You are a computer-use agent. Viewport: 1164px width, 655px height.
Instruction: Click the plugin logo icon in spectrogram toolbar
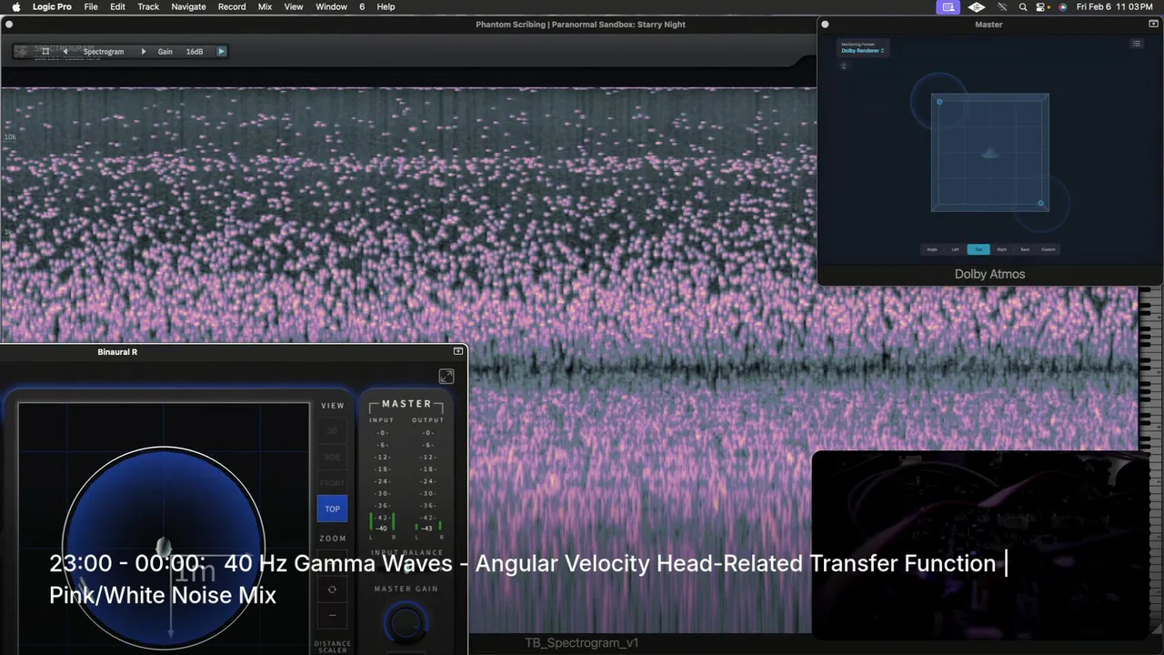pos(23,52)
